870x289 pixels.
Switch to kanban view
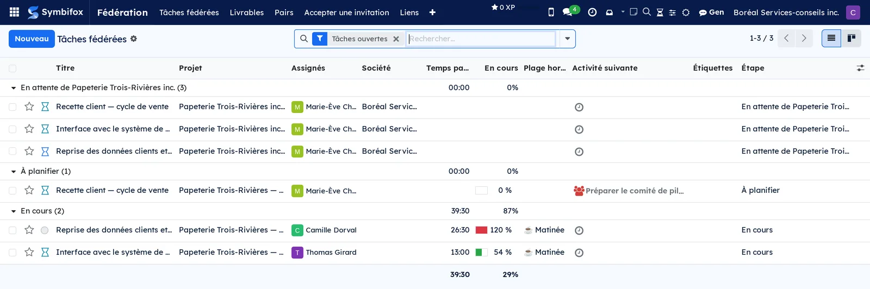click(x=852, y=39)
